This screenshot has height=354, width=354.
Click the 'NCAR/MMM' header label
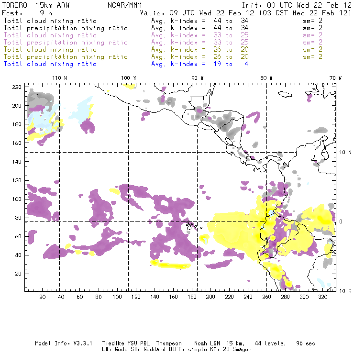point(124,5)
